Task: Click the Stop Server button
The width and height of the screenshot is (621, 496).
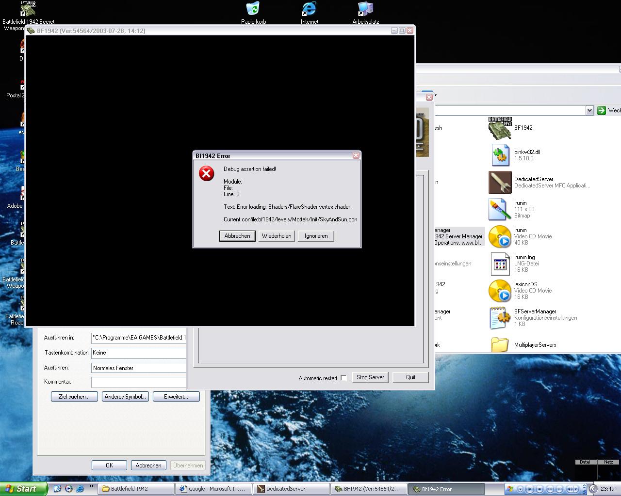Action: point(370,377)
